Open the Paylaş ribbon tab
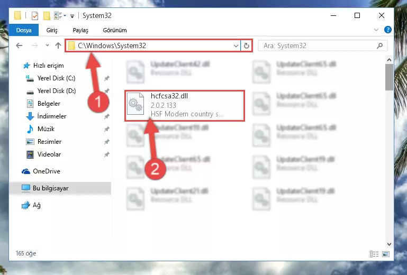This screenshot has height=275, width=407. pos(80,30)
